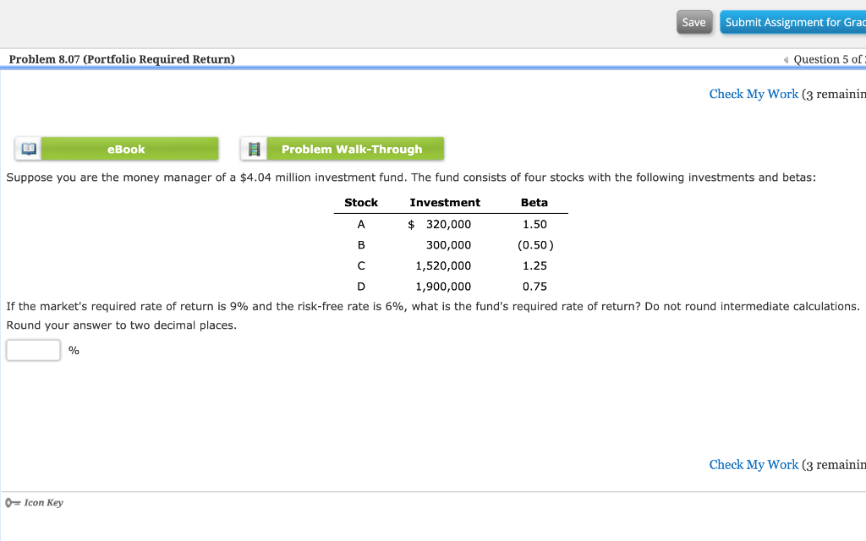Click the eBook book icon
The image size is (866, 541).
28,149
